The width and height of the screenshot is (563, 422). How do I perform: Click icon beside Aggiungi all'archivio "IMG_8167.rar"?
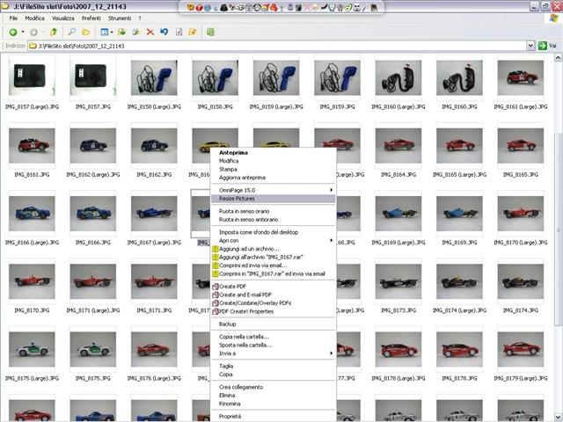216,257
